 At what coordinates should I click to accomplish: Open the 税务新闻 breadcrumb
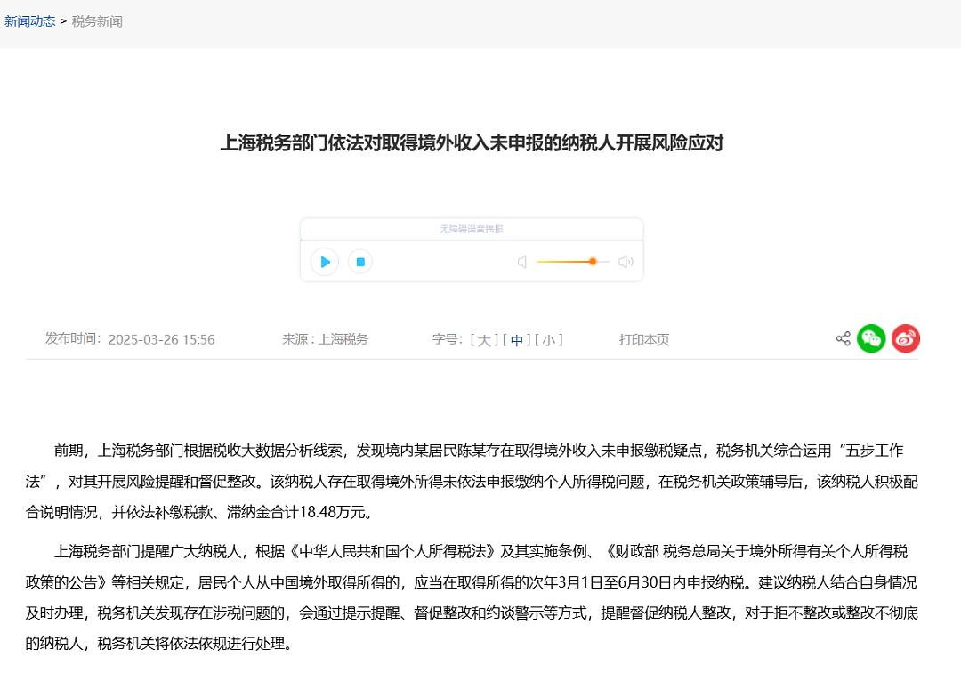(x=97, y=21)
